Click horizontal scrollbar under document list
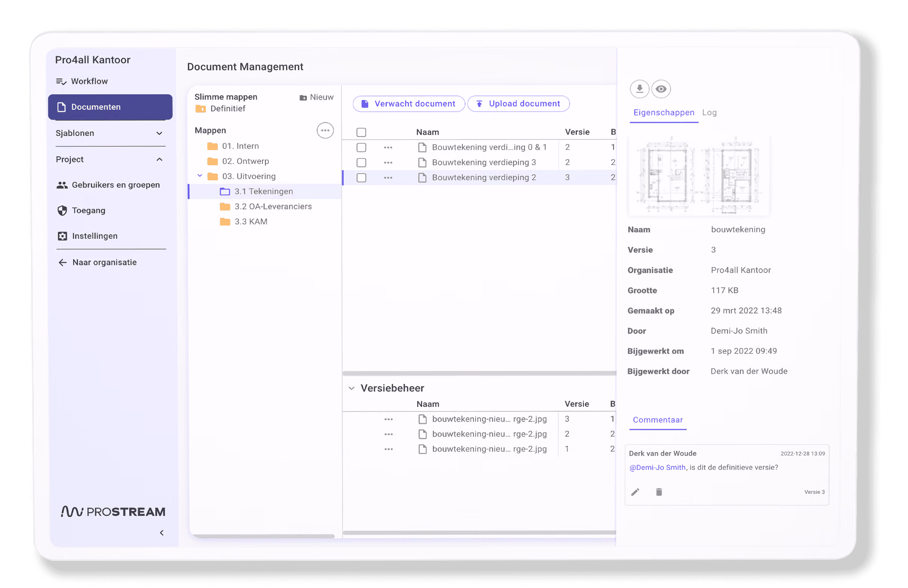Viewport: 908px width, 588px height. [x=479, y=373]
